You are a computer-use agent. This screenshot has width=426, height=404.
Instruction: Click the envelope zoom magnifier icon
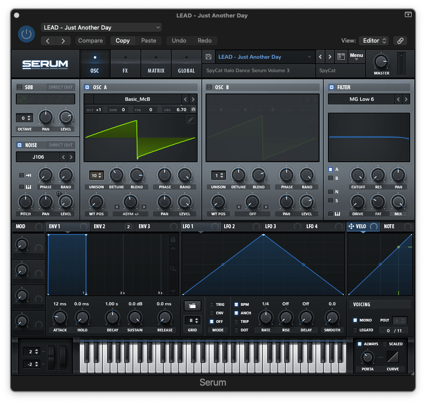point(173,269)
